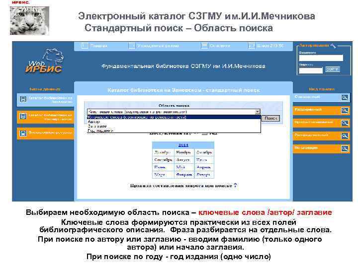Screen dimensions: 358x268
Task: Open the 2014 year link
Action: coord(183,145)
